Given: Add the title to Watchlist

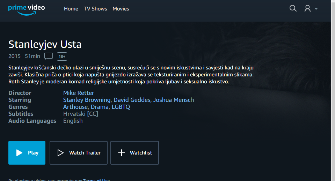Looking at the screenshot, I should pyautogui.click(x=134, y=153).
